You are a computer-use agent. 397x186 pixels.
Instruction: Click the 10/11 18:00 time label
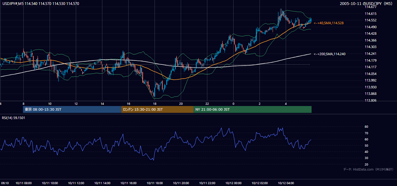click(x=155, y=183)
